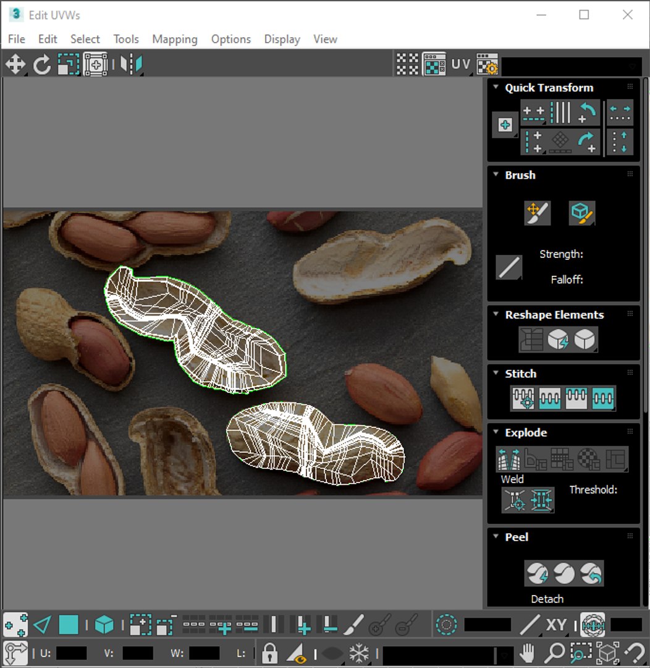Open the Edit menu
Screen dimensions: 650x668
pyautogui.click(x=48, y=39)
